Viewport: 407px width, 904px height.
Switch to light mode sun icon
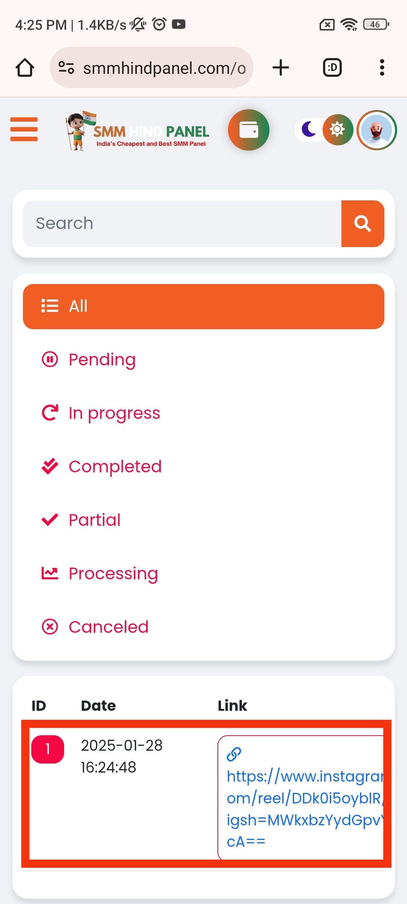(338, 130)
